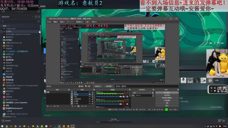
Task: Open OBS 编辑 menu
Action: (x=56, y=22)
